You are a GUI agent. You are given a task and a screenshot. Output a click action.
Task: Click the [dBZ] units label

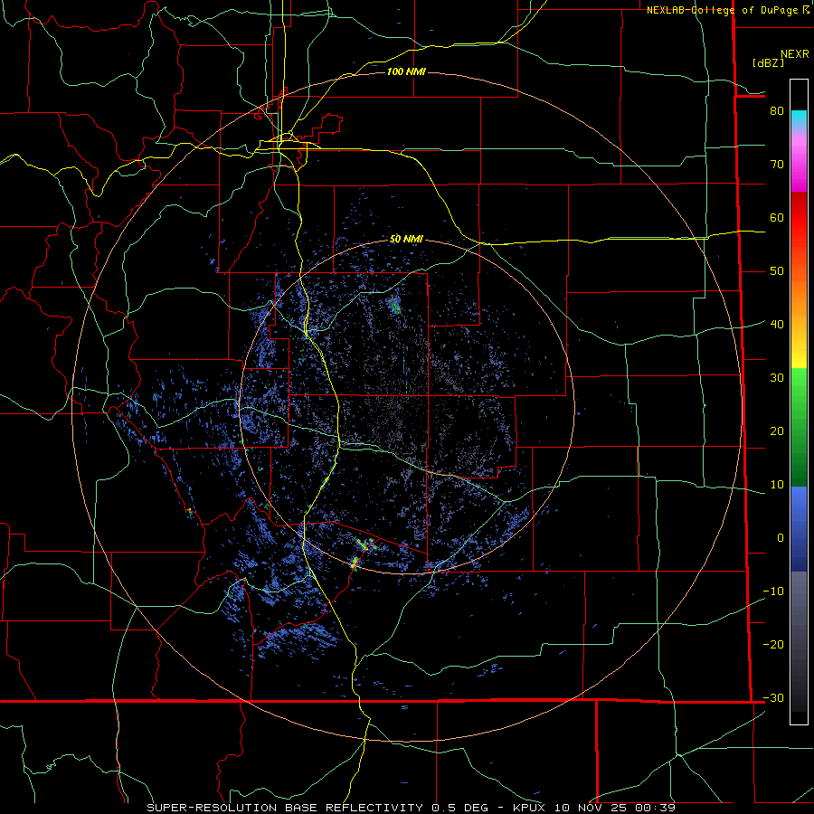(768, 63)
